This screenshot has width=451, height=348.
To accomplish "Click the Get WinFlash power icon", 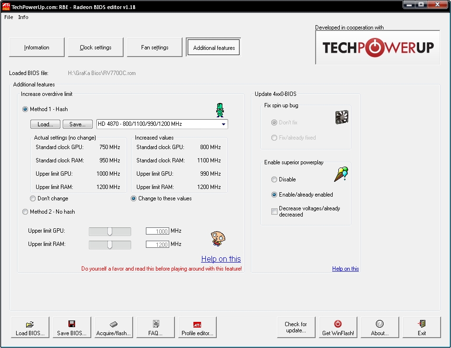I will 338,327.
